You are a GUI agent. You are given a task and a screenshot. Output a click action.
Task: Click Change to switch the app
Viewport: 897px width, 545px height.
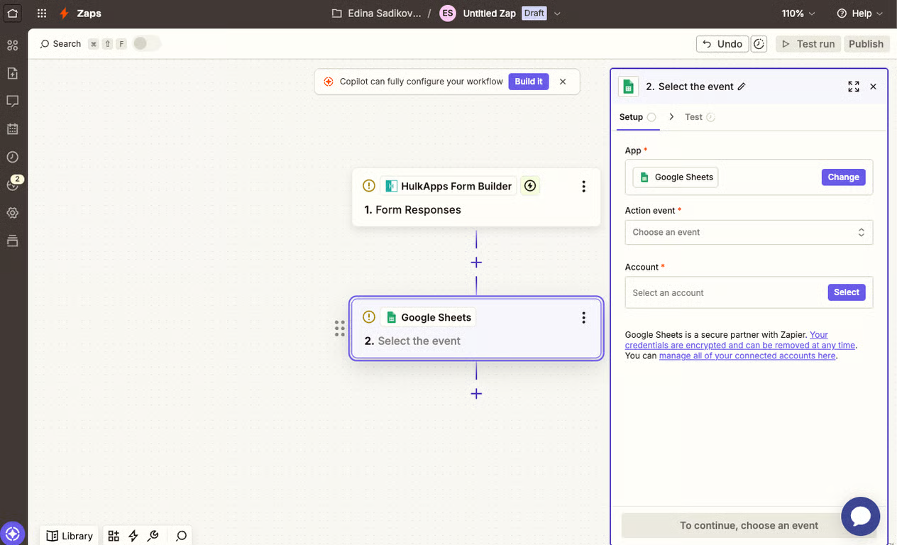843,177
